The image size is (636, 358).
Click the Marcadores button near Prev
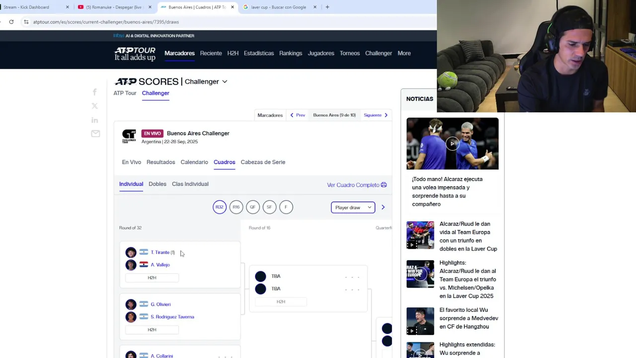coord(270,115)
